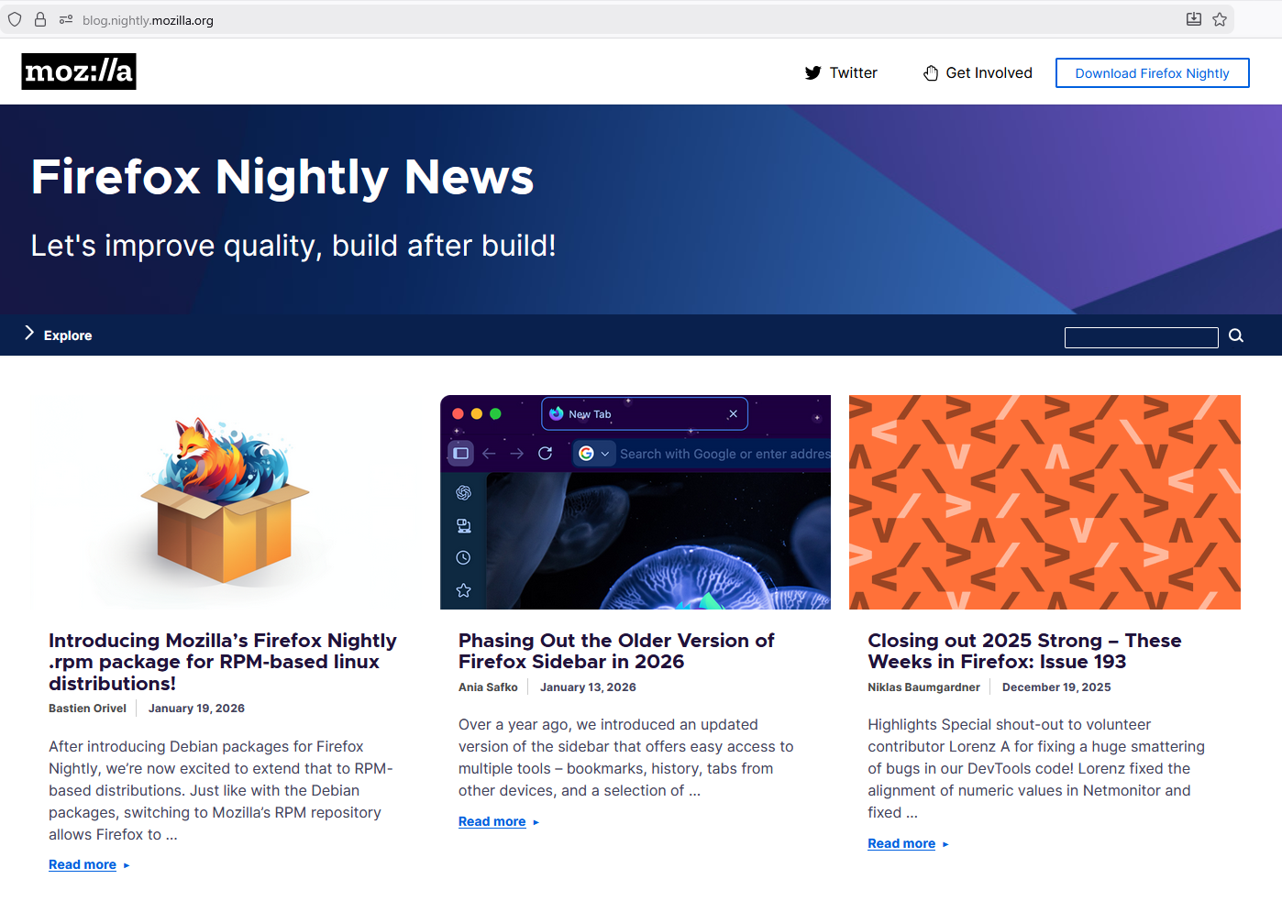This screenshot has height=901, width=1282.
Task: Click the tracking protection shield icon
Action: (15, 19)
